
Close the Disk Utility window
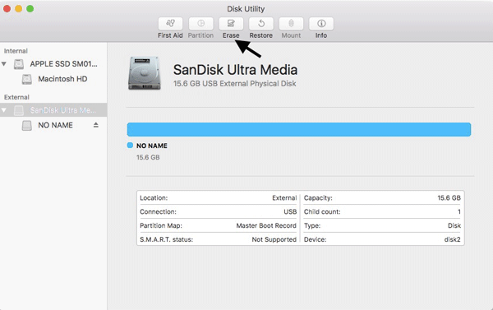[7, 9]
